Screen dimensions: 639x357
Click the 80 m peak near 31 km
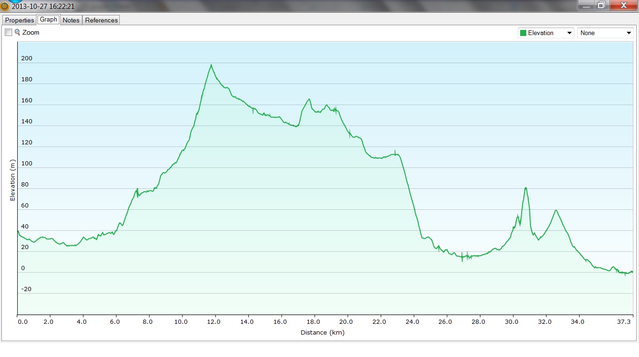point(525,188)
